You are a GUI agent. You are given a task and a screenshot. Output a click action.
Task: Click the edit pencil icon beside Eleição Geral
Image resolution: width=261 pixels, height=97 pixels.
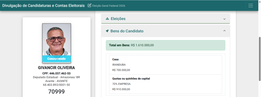click(x=89, y=6)
